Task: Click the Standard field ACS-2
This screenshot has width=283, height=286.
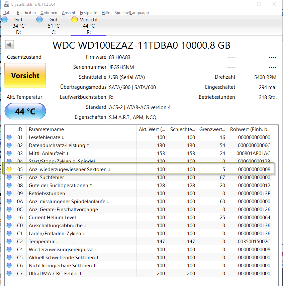Action: pos(193,107)
